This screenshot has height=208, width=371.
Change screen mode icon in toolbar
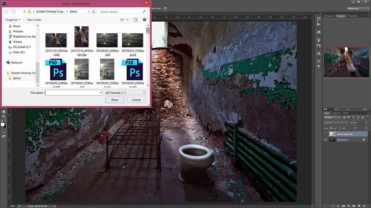(x=4, y=136)
